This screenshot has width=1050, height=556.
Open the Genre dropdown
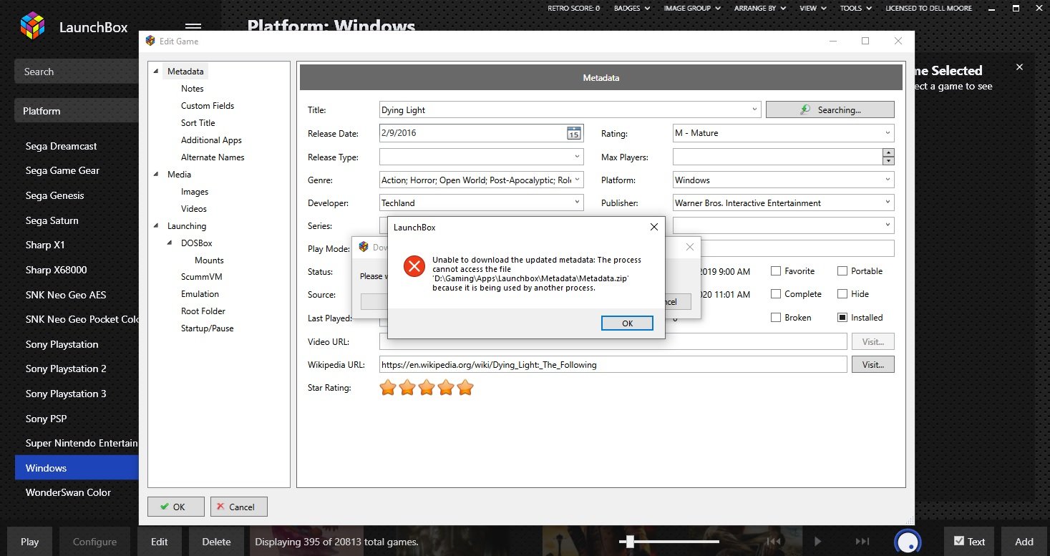tap(577, 180)
